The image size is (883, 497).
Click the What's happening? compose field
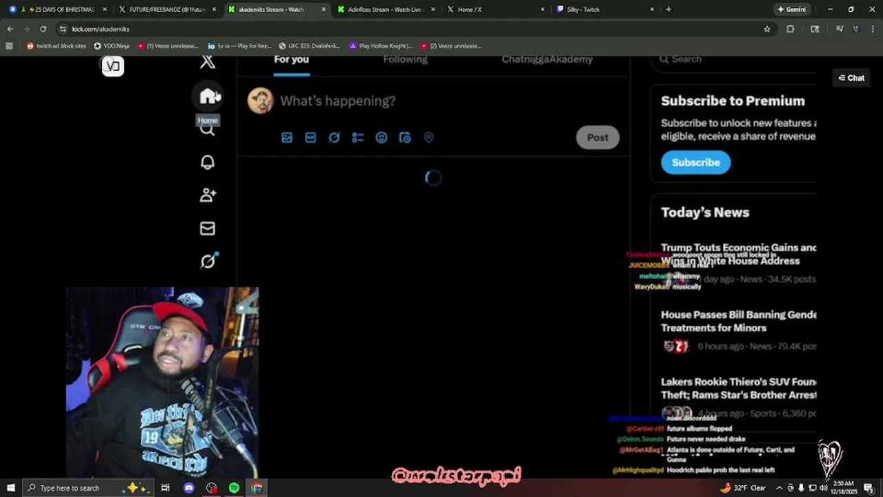pos(337,101)
